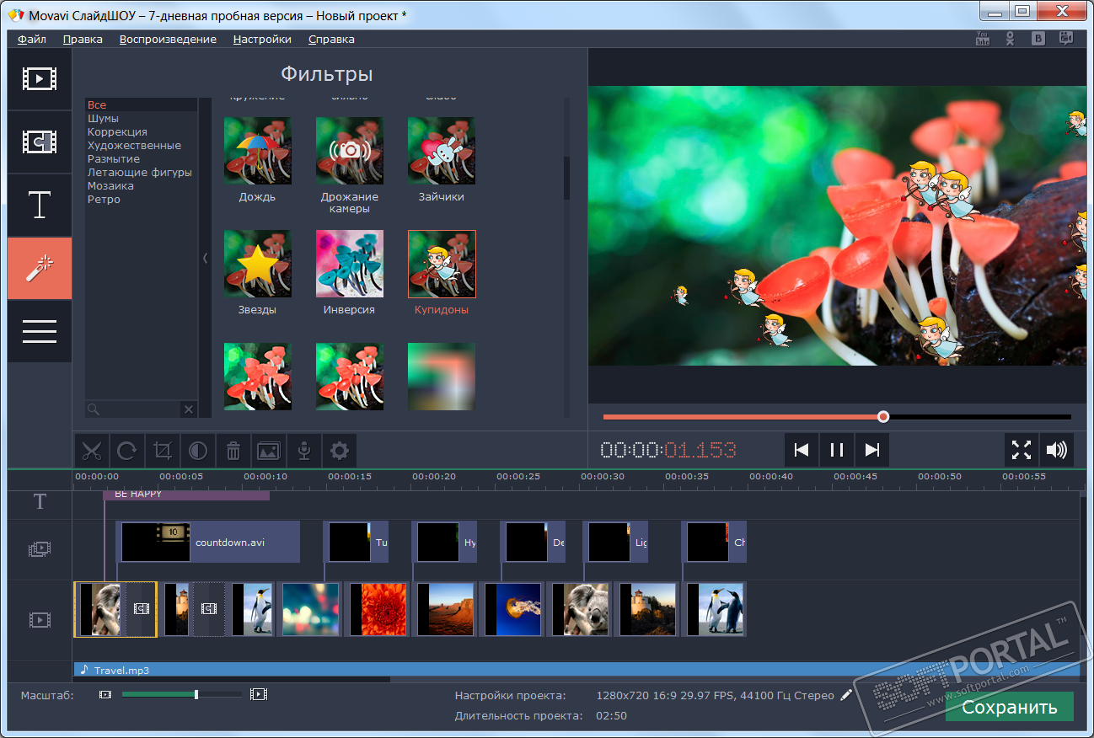Image resolution: width=1094 pixels, height=738 pixels.
Task: Select the BE HAPPY title clip
Action: pos(186,495)
